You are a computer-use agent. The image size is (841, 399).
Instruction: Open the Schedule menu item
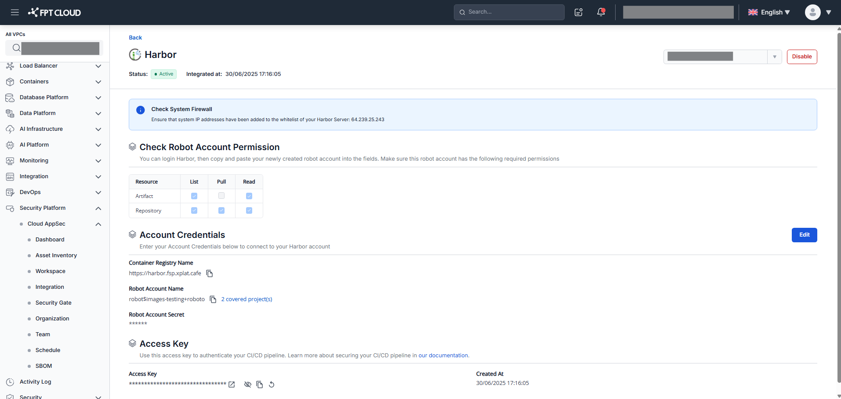pos(48,350)
